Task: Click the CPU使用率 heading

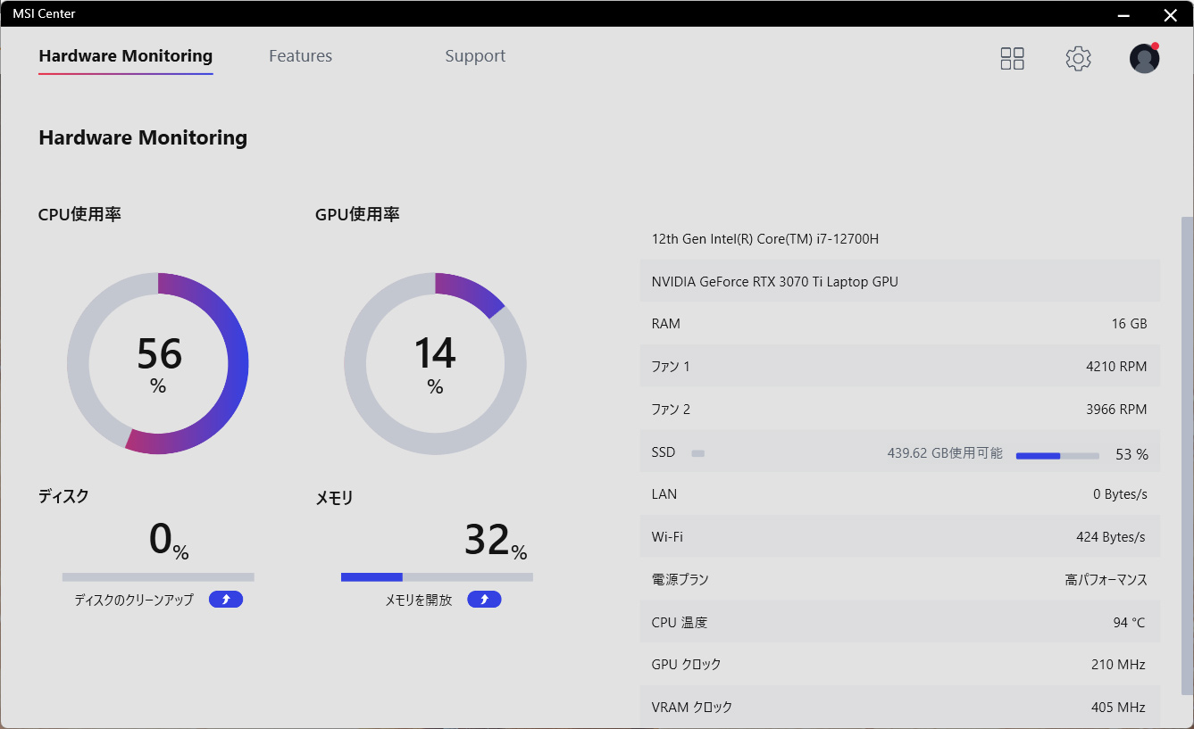Action: point(79,214)
